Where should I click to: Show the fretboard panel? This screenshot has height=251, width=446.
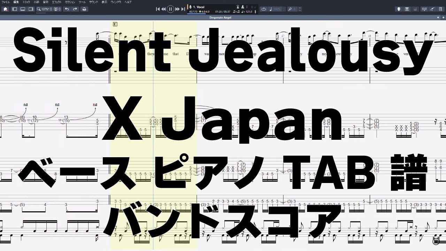tap(399, 9)
